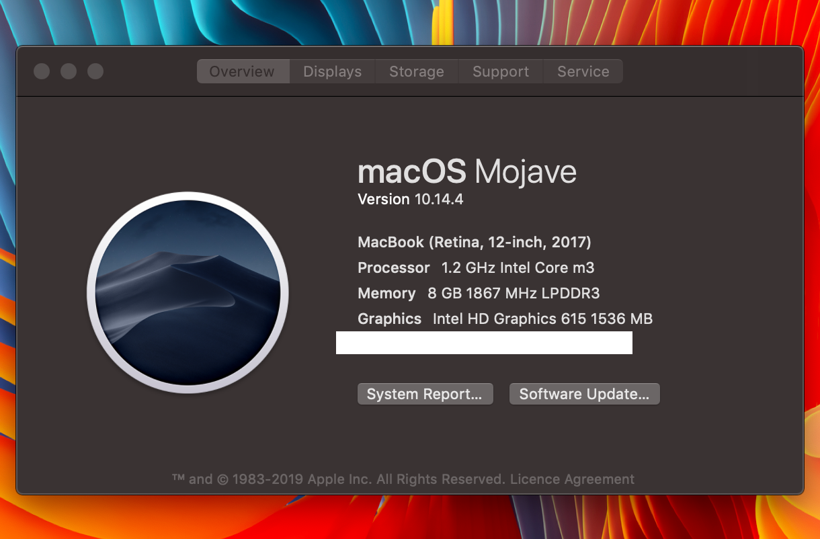Click the Memory 8 GB 1867 MHz LPDDR3 line
Viewport: 820px width, 539px height.
[x=479, y=293]
